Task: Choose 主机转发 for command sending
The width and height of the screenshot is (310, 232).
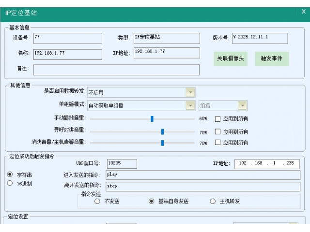Action: tap(213, 201)
